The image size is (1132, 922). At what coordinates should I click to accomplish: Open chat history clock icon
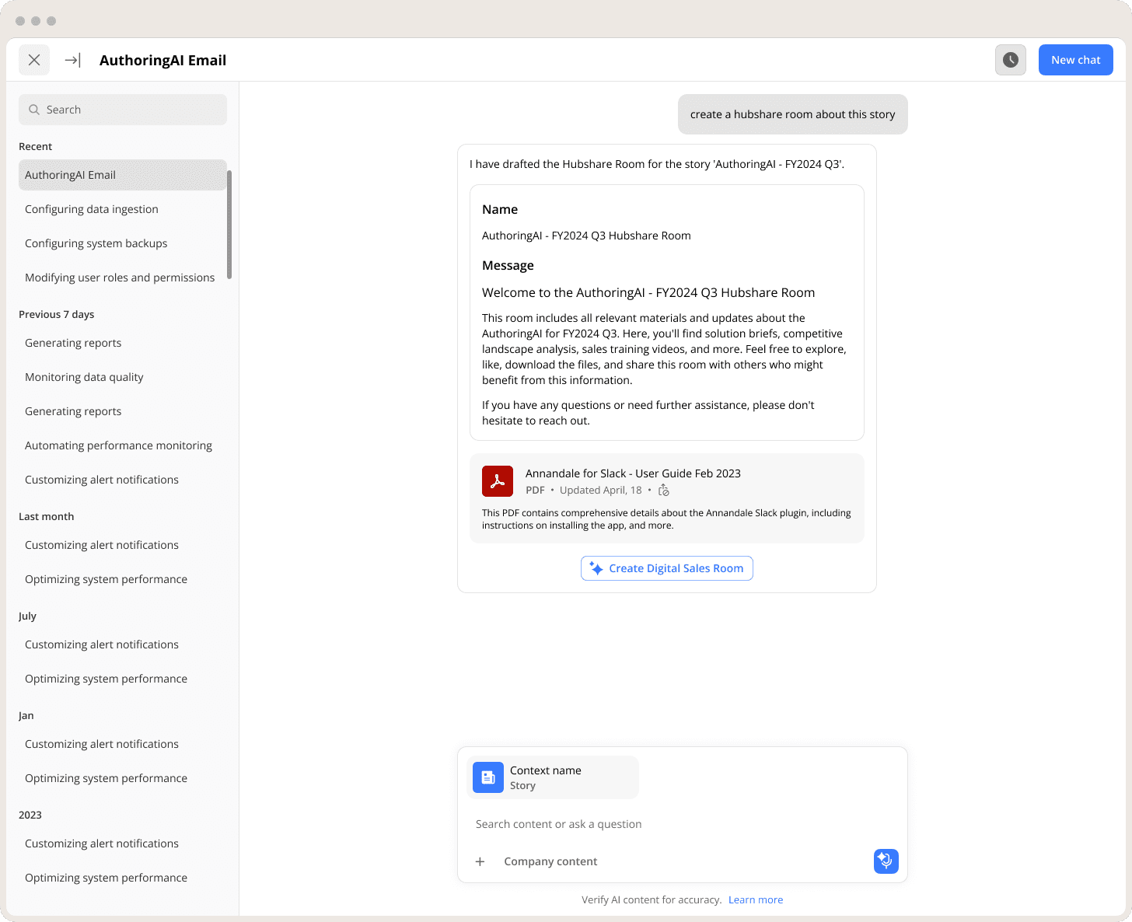[1011, 60]
